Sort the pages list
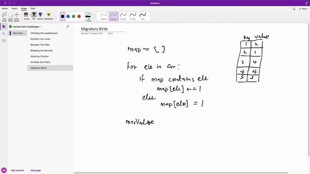Image resolution: width=310 pixels, height=174 pixels. point(68,27)
